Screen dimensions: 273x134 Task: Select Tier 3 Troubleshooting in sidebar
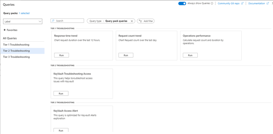coord(16,57)
